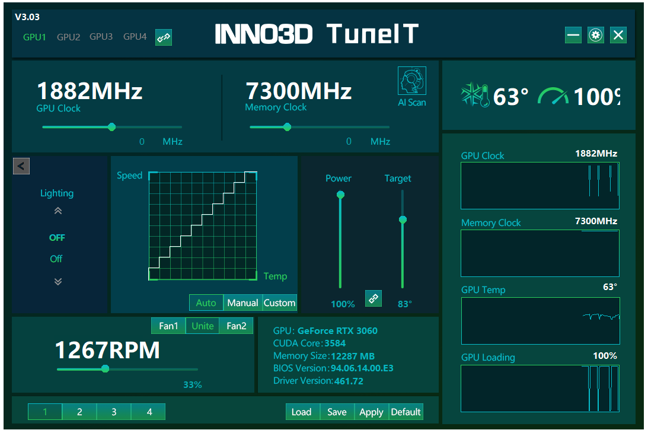Click the fan speed curve graph
Screen dimensions: 648x433
(203, 226)
